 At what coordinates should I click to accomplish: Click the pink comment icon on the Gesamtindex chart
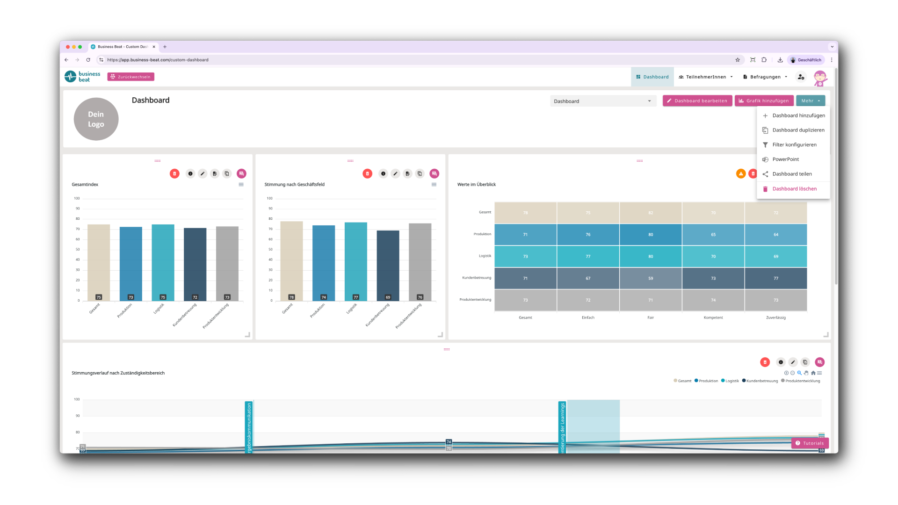tap(241, 173)
